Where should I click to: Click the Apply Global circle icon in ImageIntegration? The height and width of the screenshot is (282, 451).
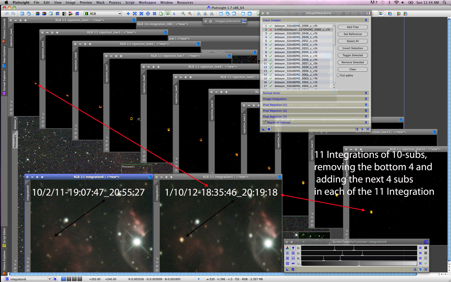click(x=269, y=129)
